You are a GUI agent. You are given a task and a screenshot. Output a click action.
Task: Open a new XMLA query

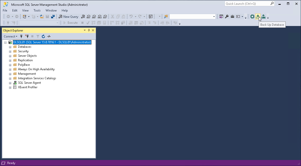pos(100,16)
